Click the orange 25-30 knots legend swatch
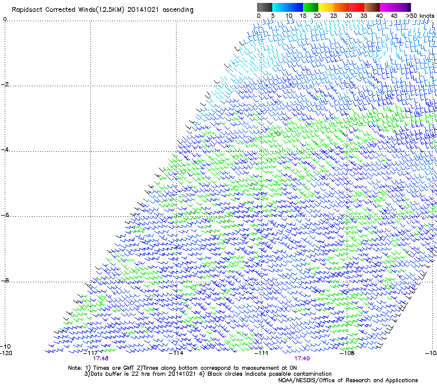 [341, 7]
